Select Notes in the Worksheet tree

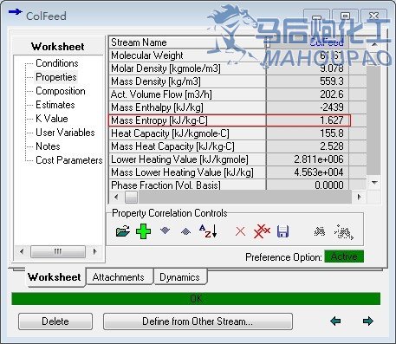coord(48,146)
